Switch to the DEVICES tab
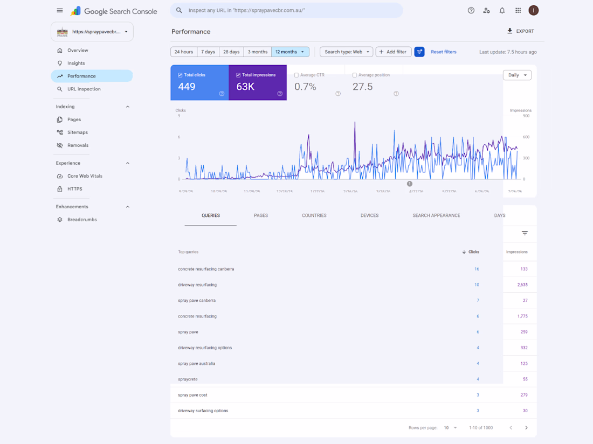This screenshot has width=593, height=444. point(369,216)
